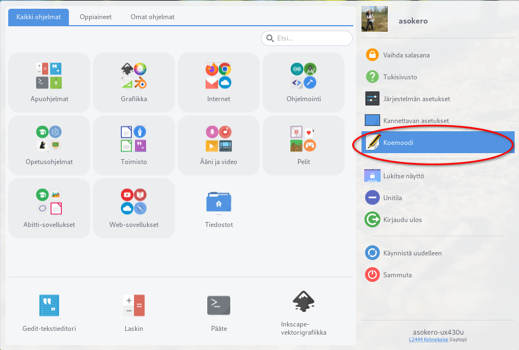Click the Käynnistä uudelleen restart icon
Screen dimensions: 519x350
click(372, 253)
